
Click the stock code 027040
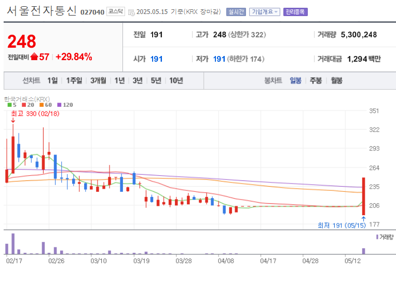tap(92, 12)
